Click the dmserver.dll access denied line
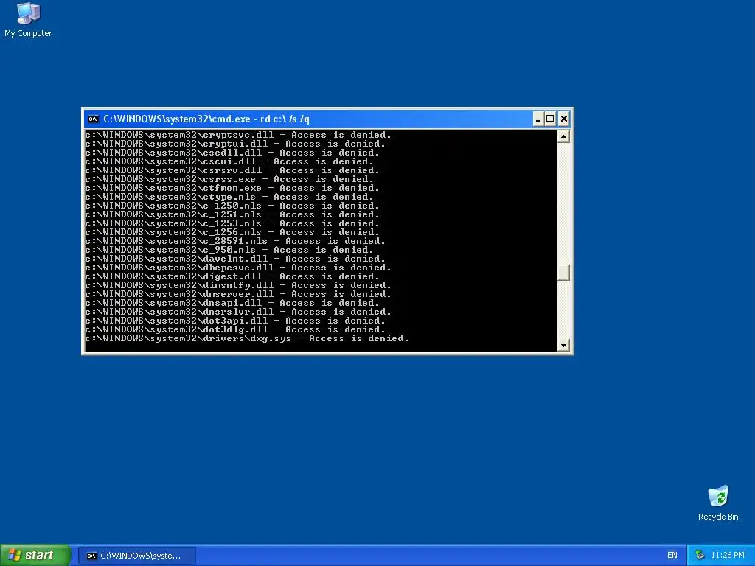The width and height of the screenshot is (755, 566). [238, 294]
